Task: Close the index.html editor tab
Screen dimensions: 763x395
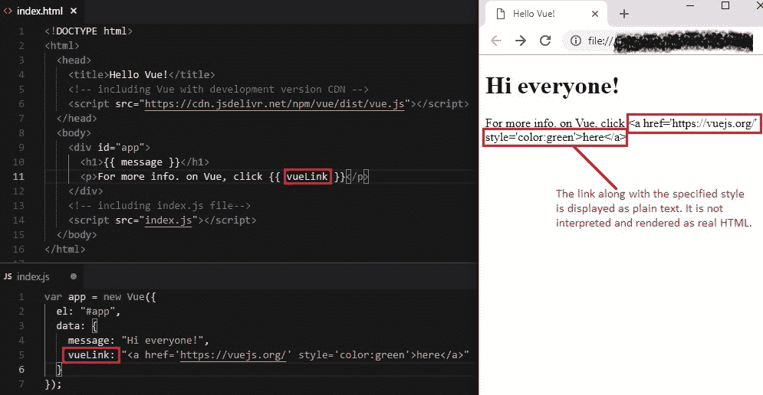Action: click(x=74, y=11)
